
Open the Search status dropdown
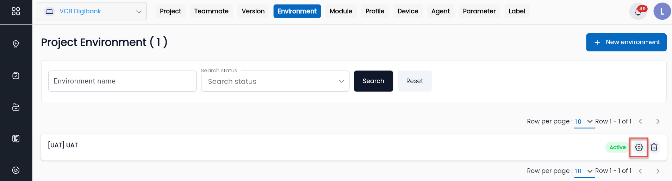275,81
